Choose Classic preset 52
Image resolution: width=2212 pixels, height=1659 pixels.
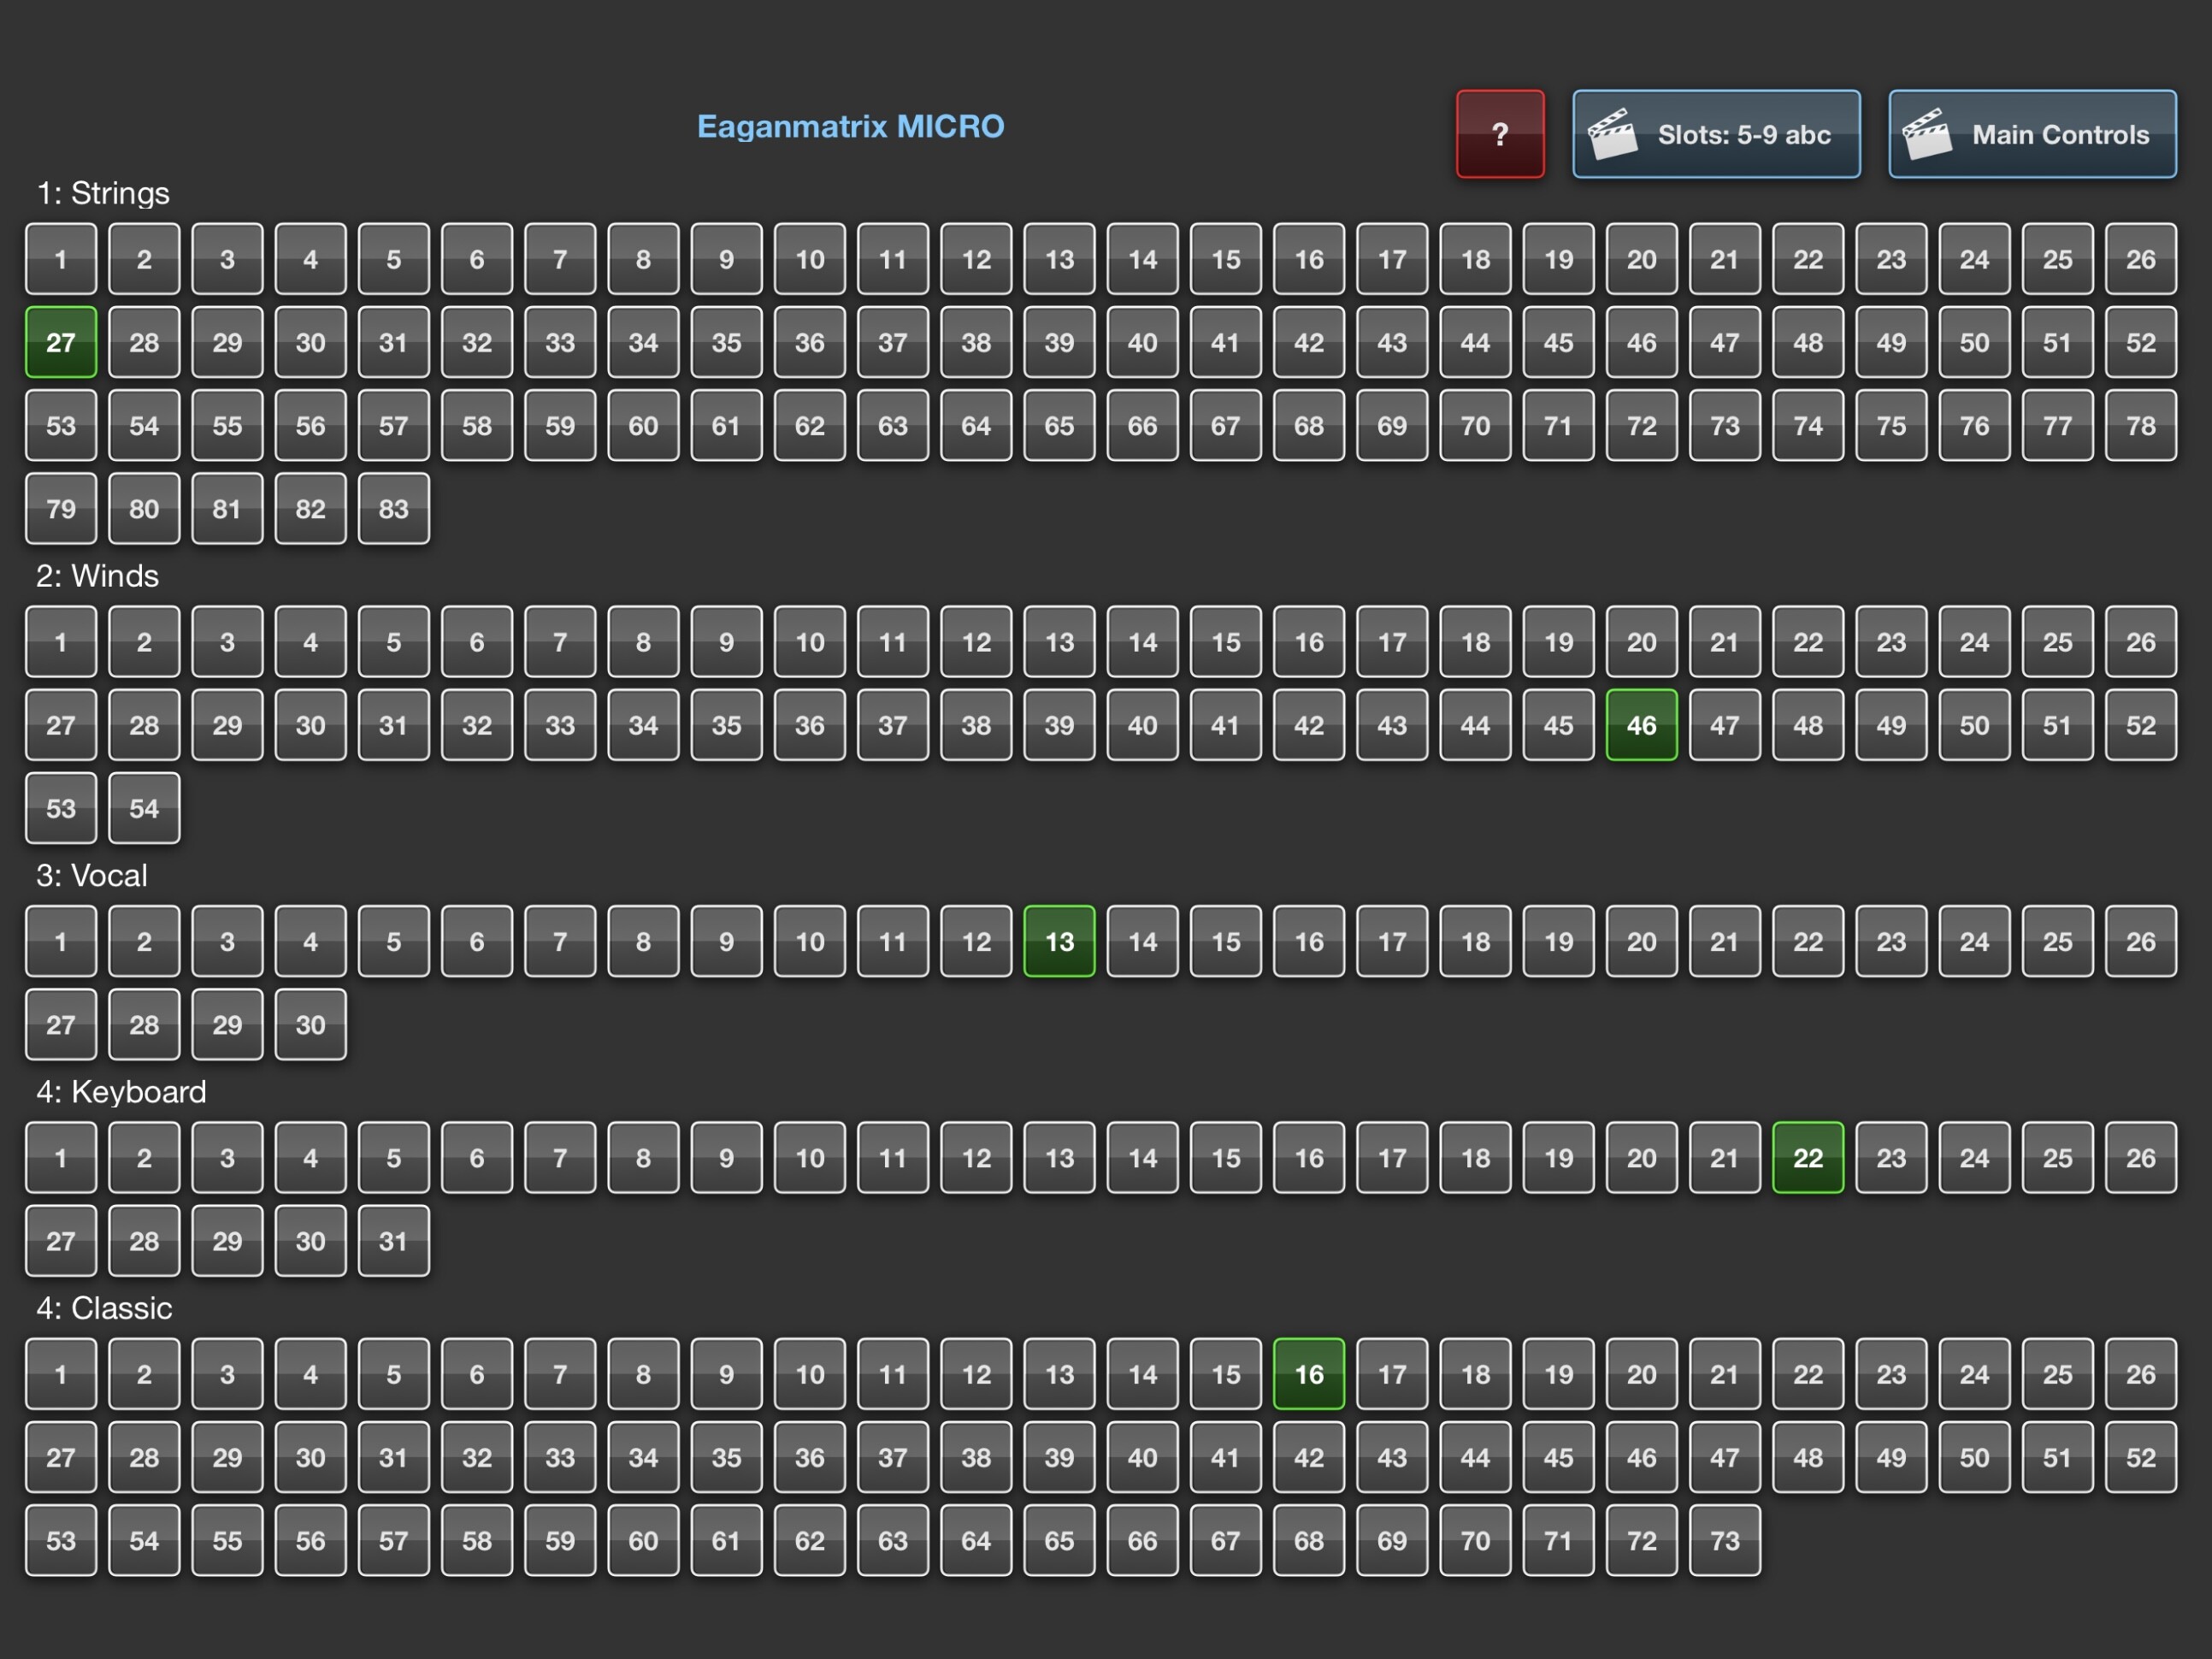point(2140,1456)
